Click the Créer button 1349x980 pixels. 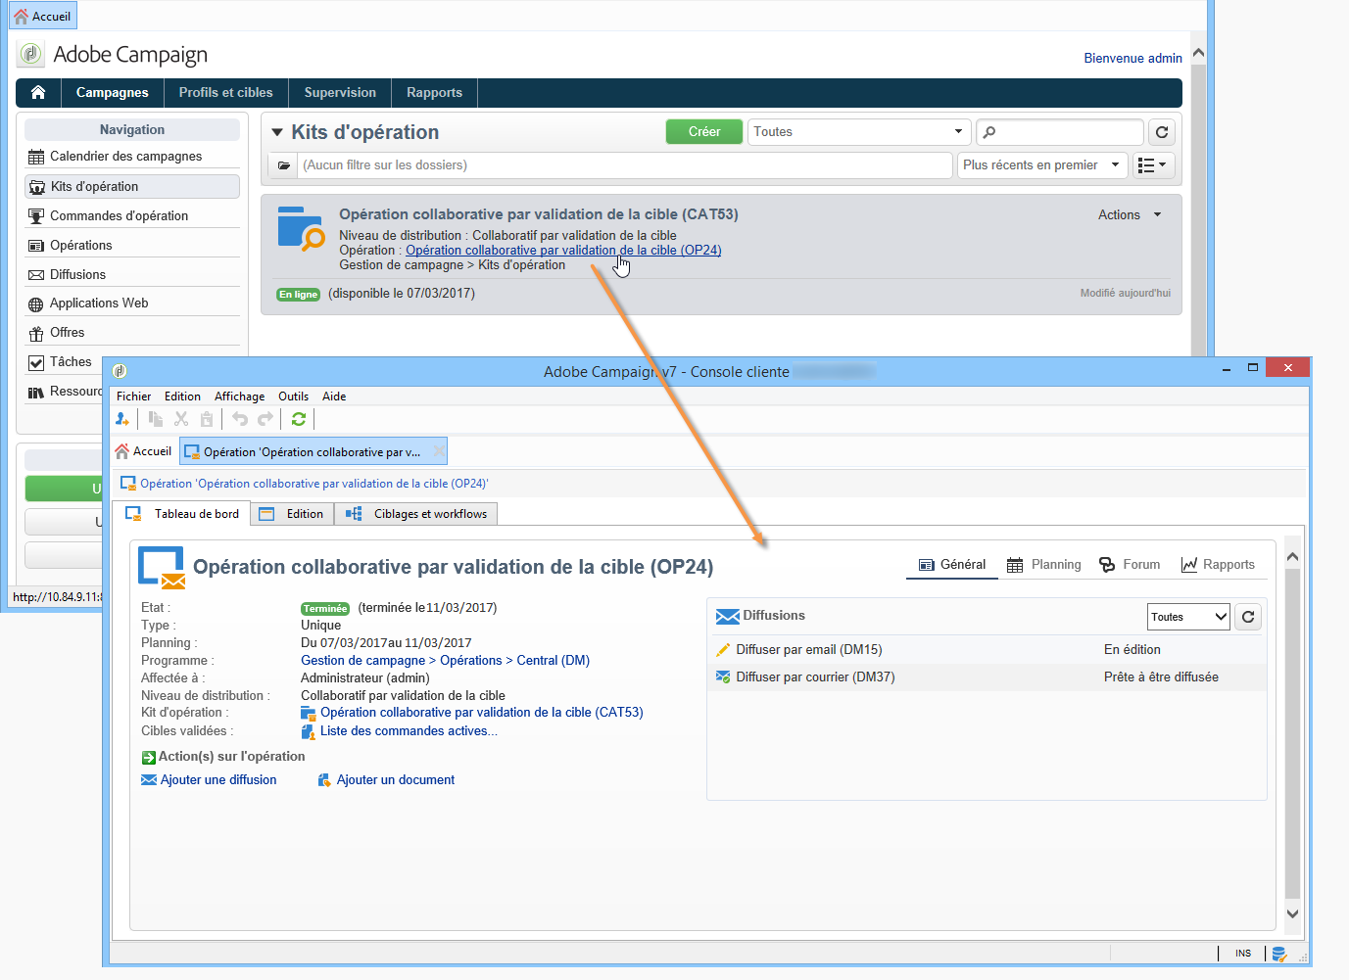704,132
